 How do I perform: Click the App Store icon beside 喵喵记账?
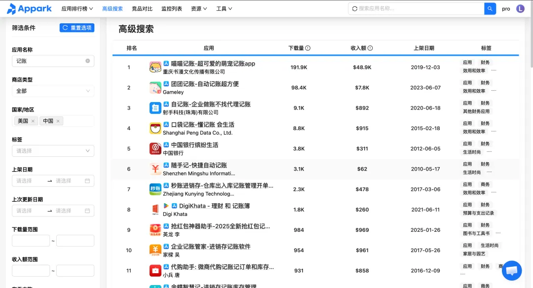pyautogui.click(x=166, y=64)
